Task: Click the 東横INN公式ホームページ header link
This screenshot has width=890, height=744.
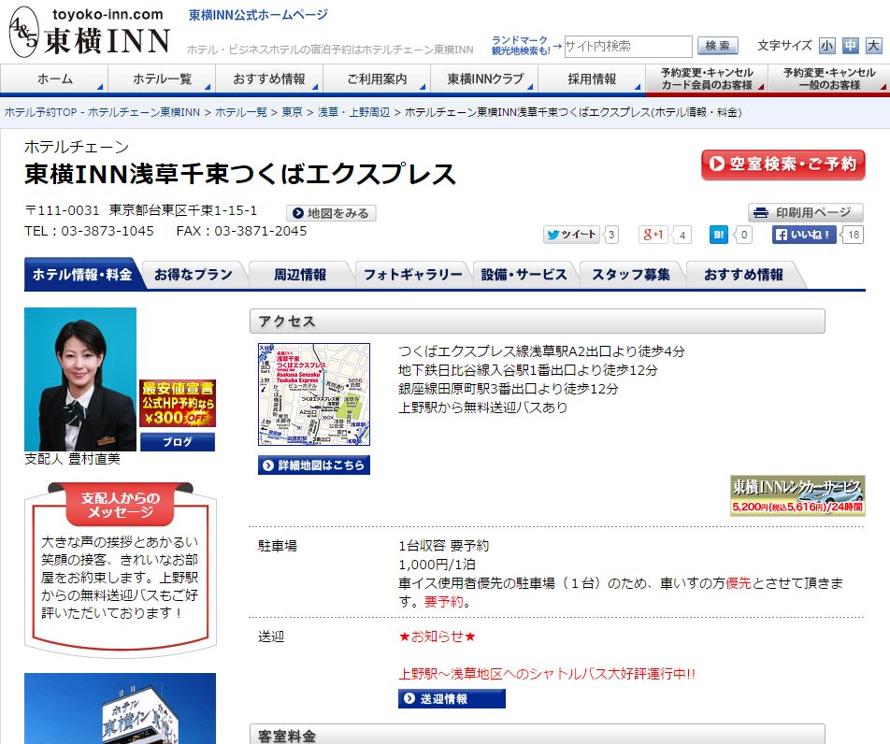Action: click(258, 15)
